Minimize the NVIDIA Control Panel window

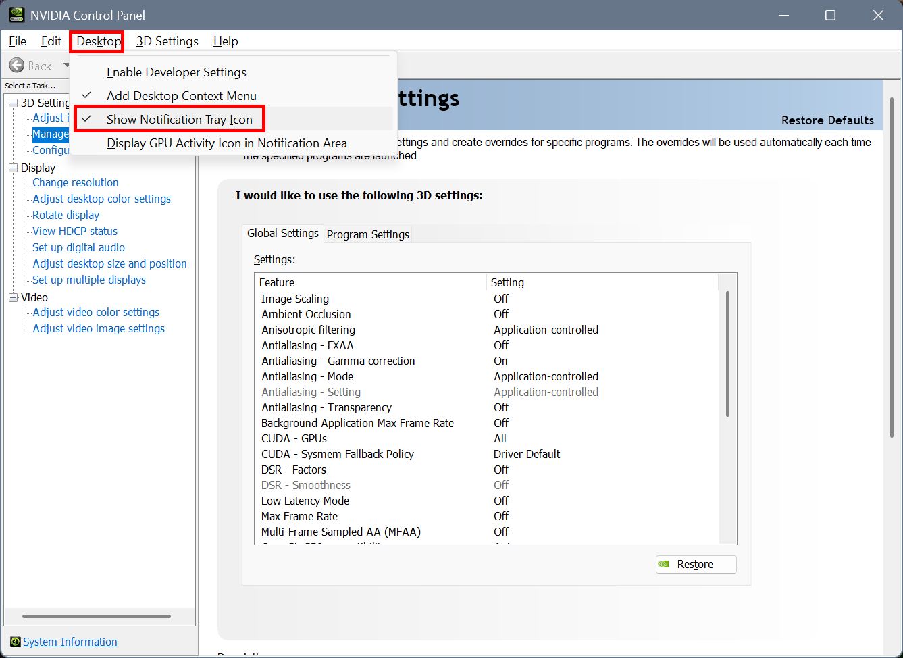point(783,15)
